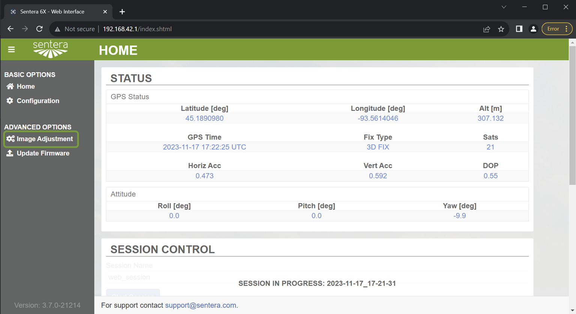Open a new browser tab

(x=122, y=12)
